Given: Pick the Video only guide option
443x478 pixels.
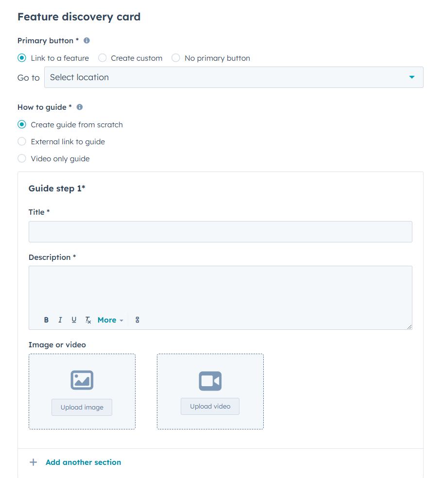Looking at the screenshot, I should pyautogui.click(x=22, y=159).
